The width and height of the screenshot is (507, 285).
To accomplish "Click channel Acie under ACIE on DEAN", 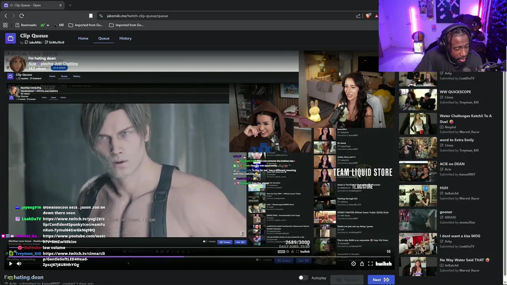I will (448, 169).
